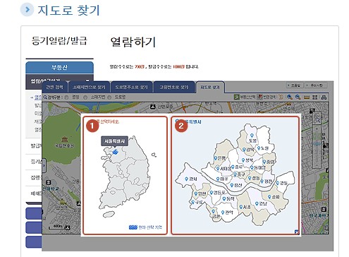Image resolution: width=349 pixels, height=257 pixels.
Task: Open the 간편 검색 tab
Action: 54,87
